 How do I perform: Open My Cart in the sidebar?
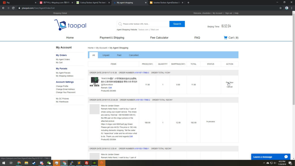pos(59,63)
